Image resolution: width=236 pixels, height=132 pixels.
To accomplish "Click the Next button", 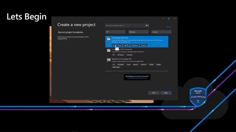I will pyautogui.click(x=166, y=93).
